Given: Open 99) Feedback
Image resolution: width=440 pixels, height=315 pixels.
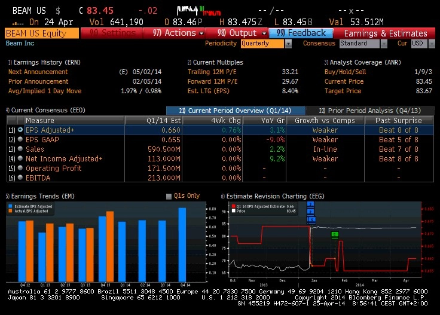Looking at the screenshot, I should pyautogui.click(x=301, y=33).
